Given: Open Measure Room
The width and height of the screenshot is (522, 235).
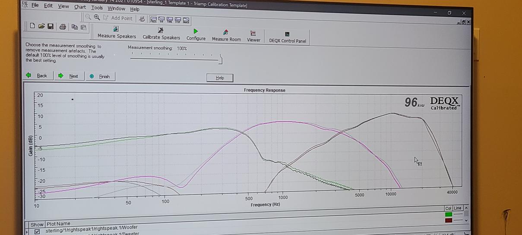Looking at the screenshot, I should pyautogui.click(x=226, y=35).
